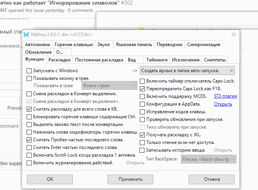Close the Mahou settings window
The image size is (258, 190).
[233, 35]
